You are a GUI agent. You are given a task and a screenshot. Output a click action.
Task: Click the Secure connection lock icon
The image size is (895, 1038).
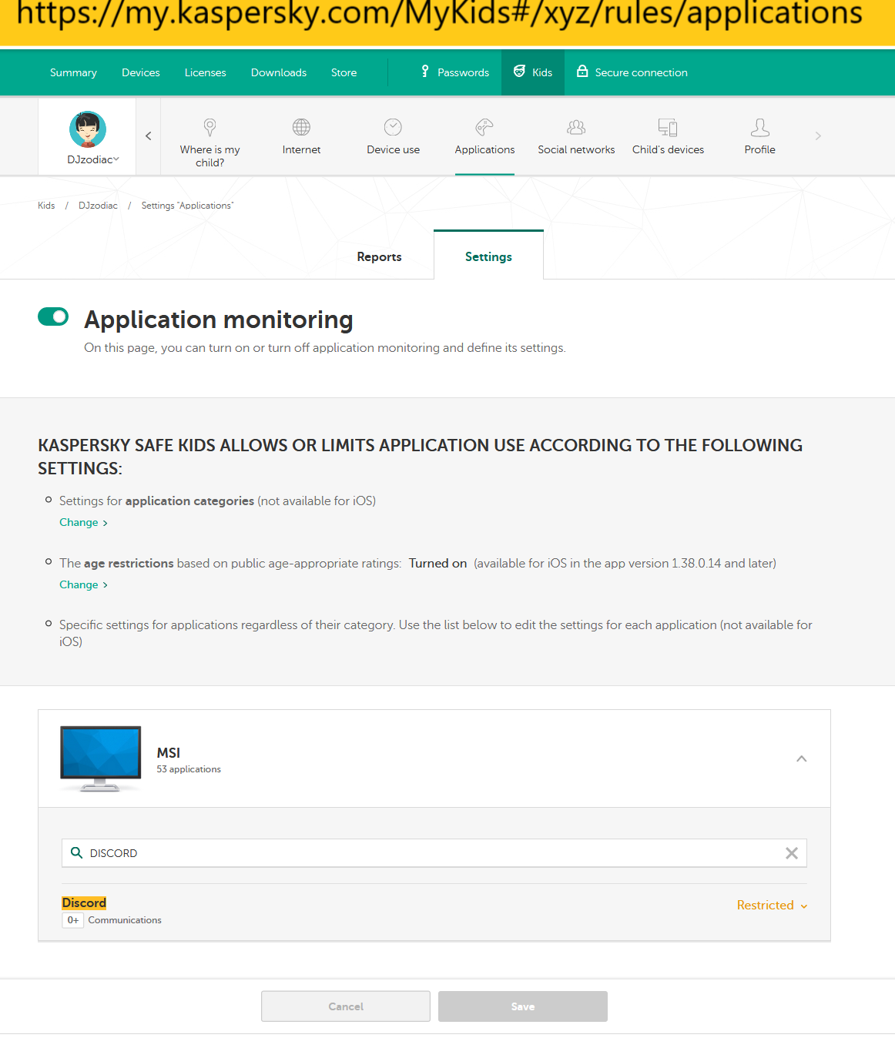click(x=582, y=72)
